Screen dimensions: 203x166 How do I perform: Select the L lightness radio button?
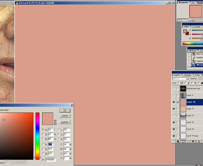pyautogui.click(x=59, y=130)
